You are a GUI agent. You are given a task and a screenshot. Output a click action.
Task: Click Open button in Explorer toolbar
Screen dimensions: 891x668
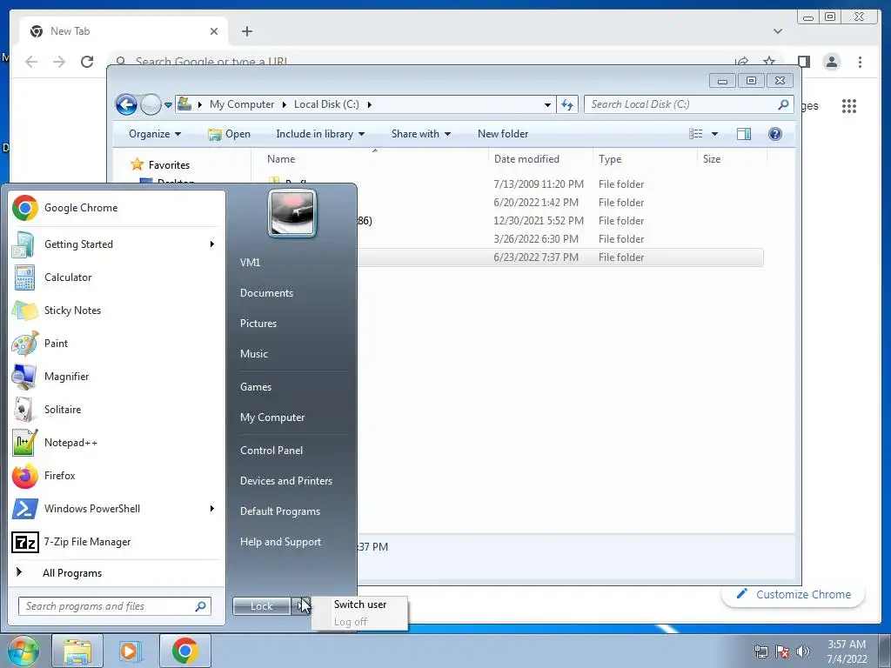229,134
